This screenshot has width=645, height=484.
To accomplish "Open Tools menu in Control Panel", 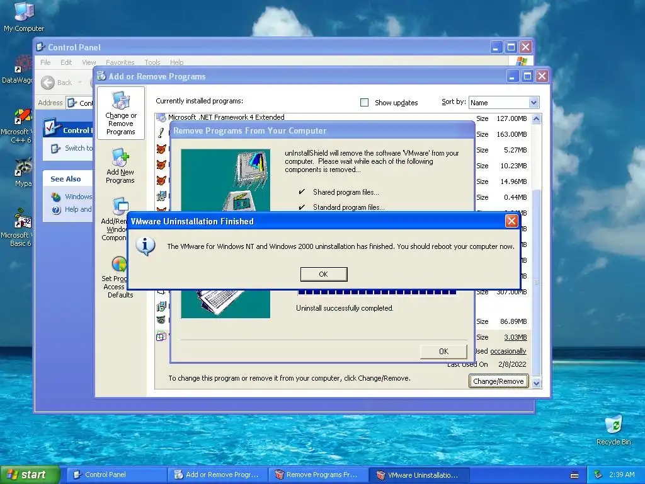I will point(152,62).
